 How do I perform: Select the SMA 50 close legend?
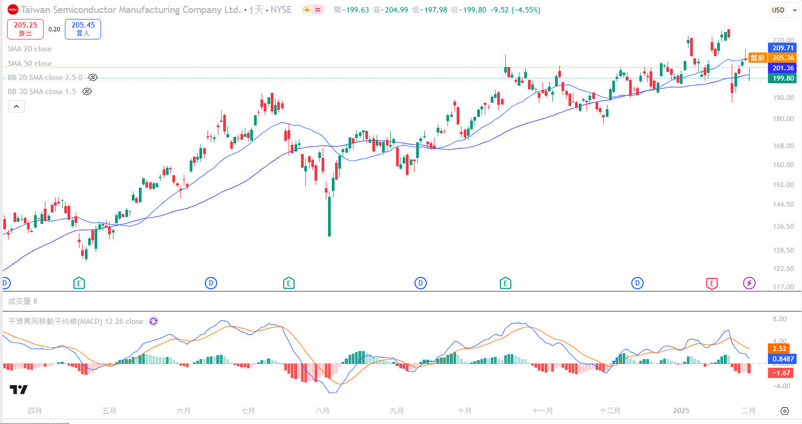pyautogui.click(x=30, y=63)
